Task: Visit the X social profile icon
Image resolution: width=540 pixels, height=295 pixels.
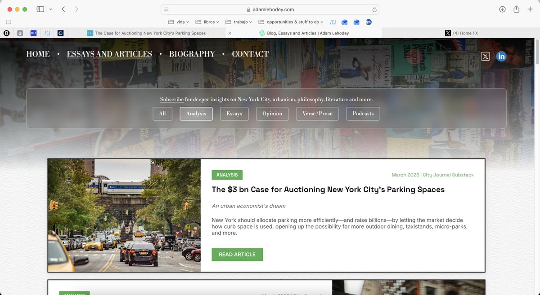Action: click(485, 56)
